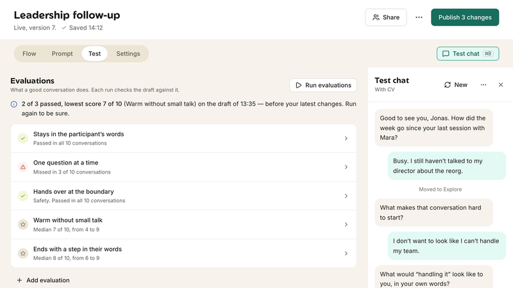Add evaluation

pyautogui.click(x=43, y=280)
